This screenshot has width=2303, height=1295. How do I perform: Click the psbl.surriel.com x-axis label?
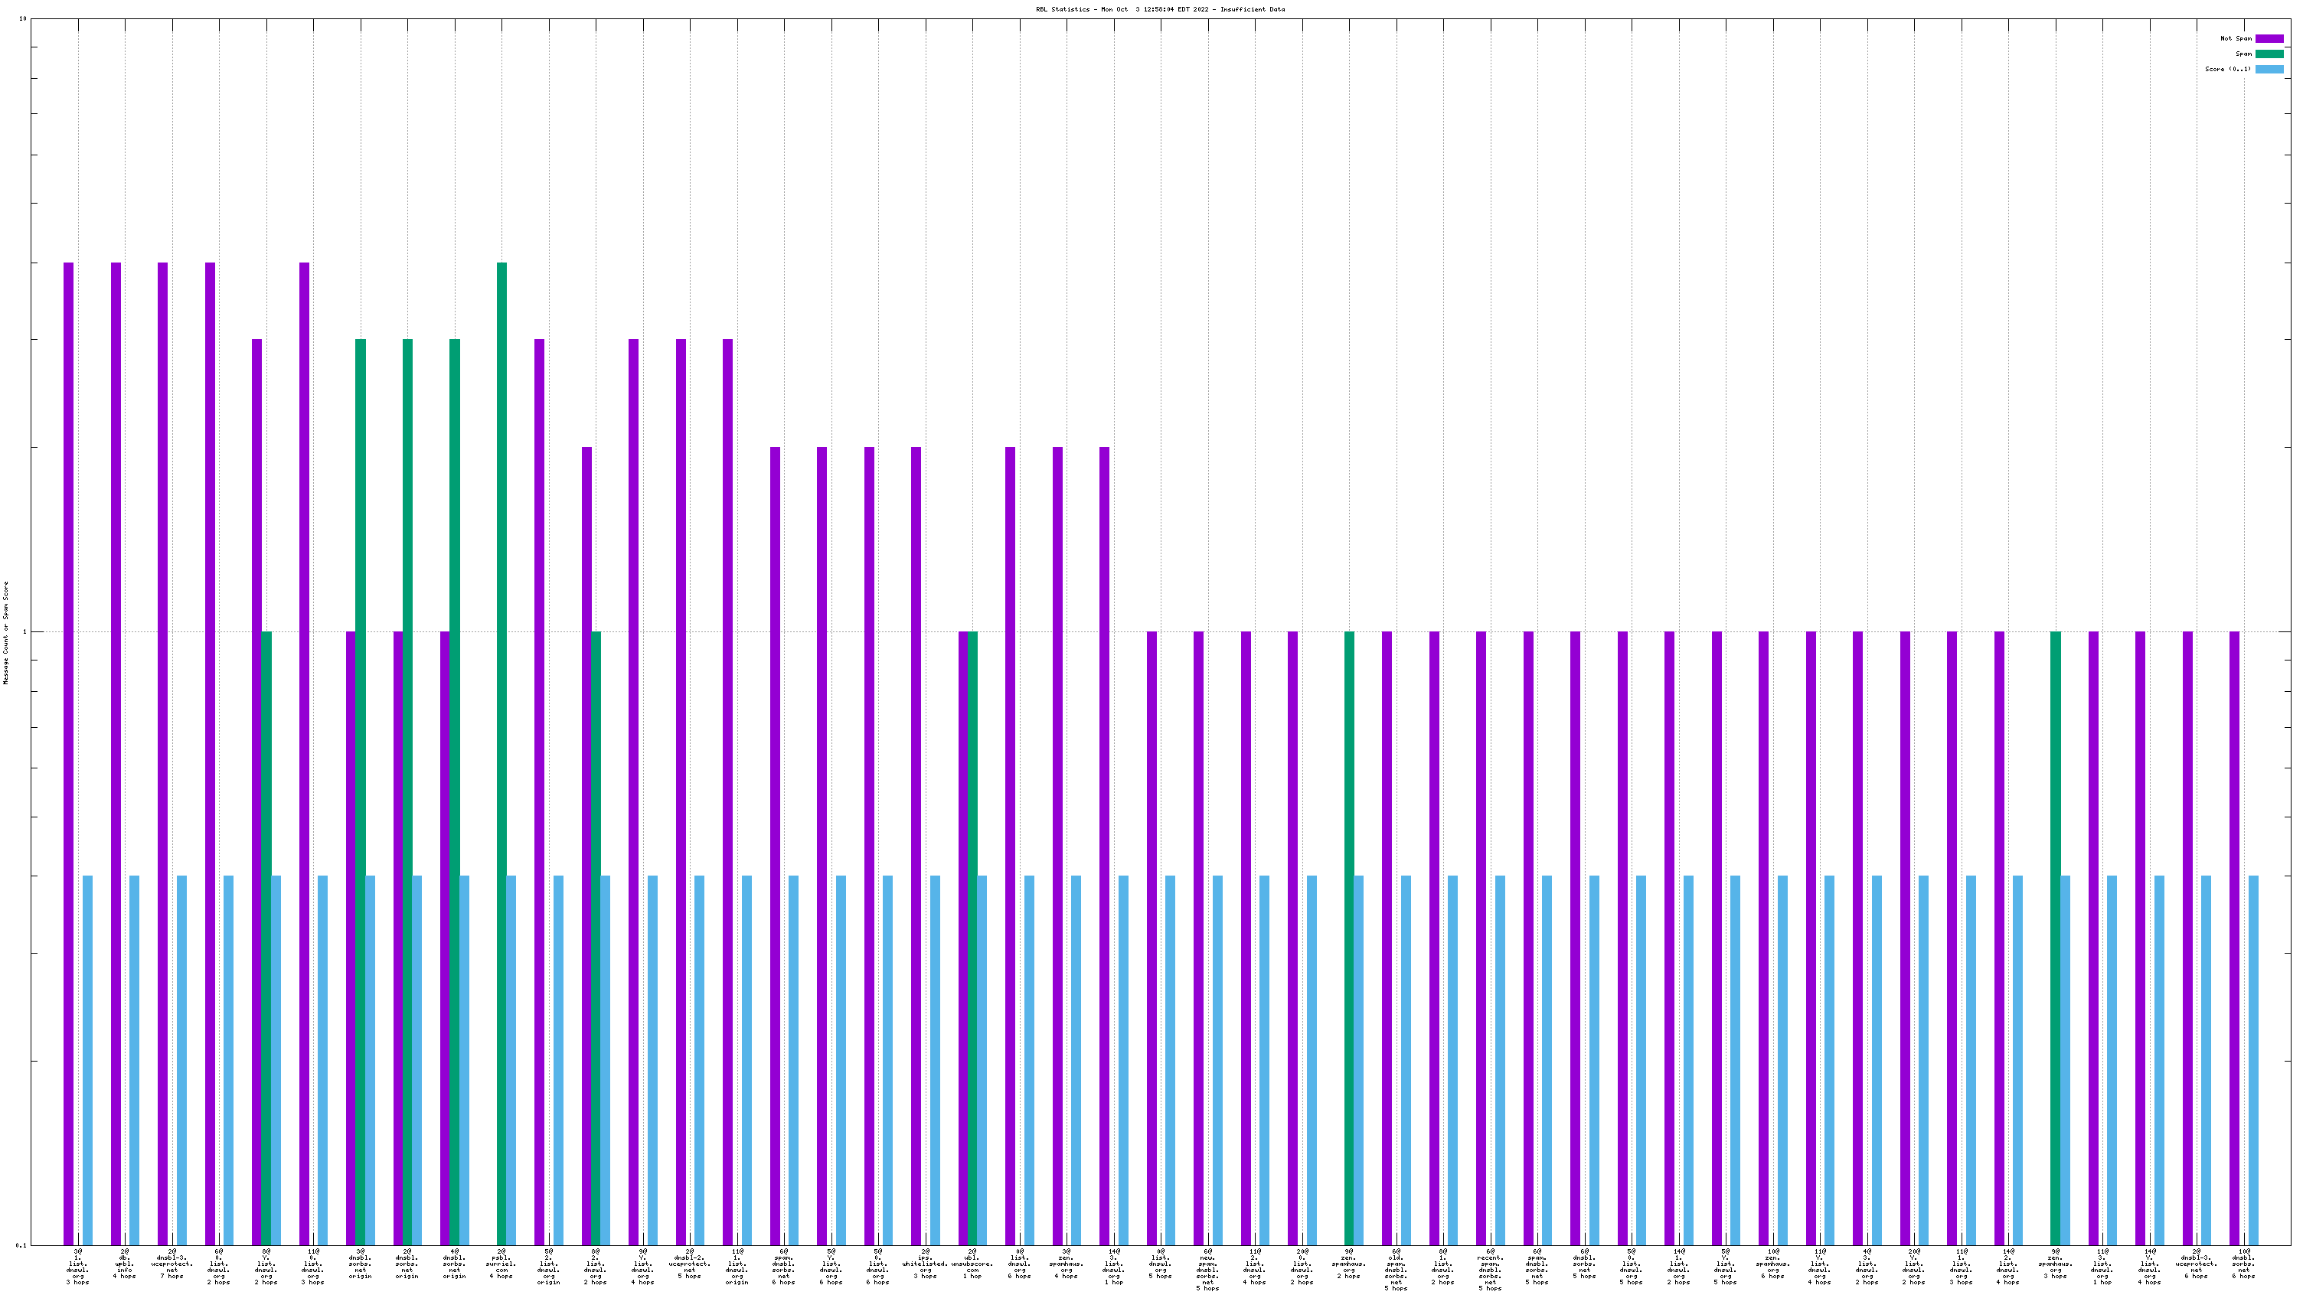point(501,1264)
